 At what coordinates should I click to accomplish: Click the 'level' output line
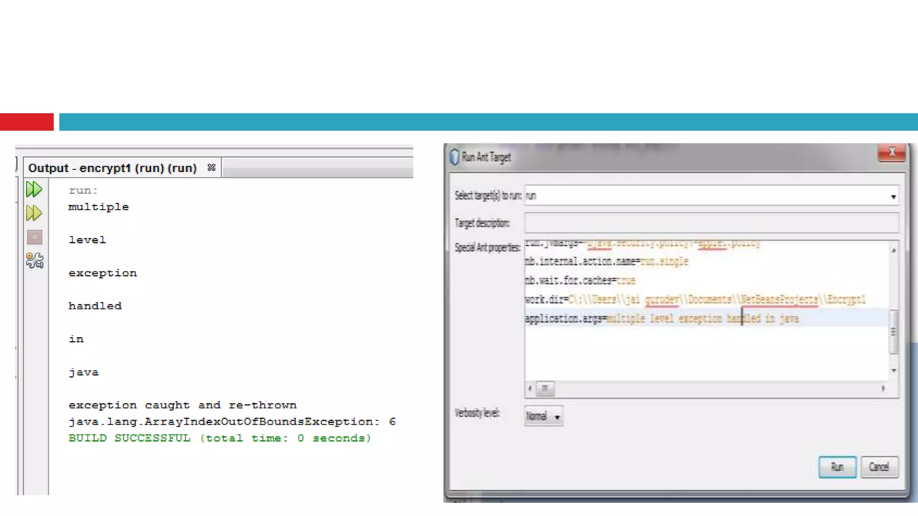point(87,240)
